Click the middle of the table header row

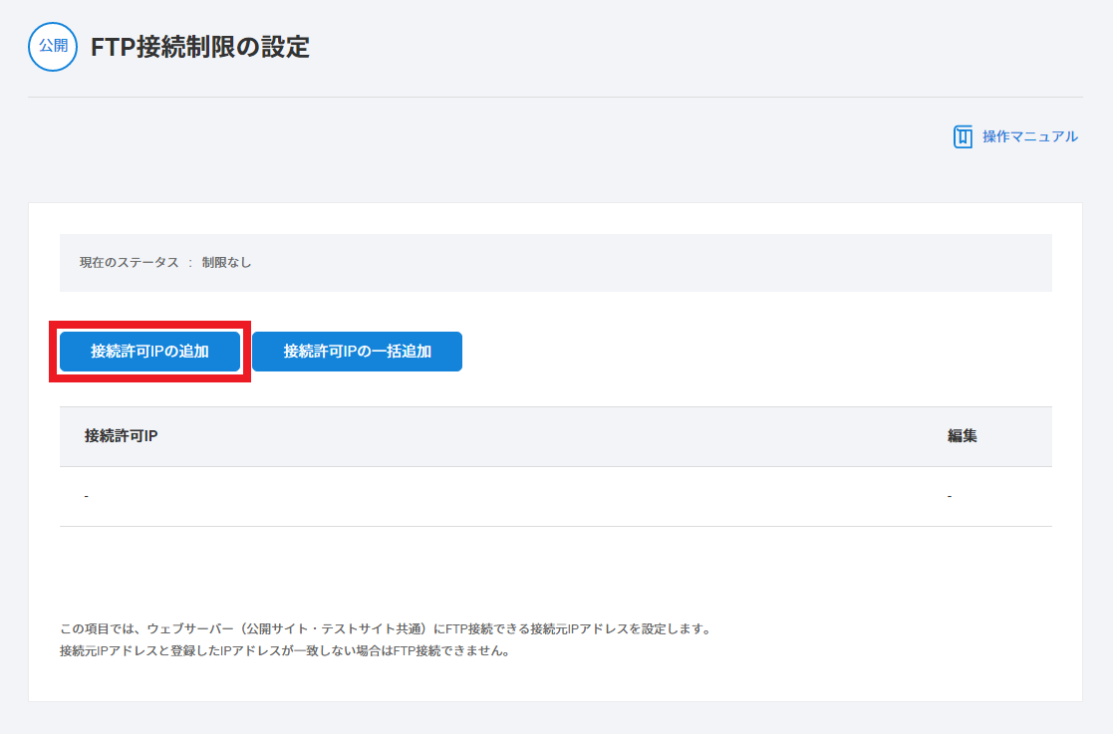[x=555, y=436]
